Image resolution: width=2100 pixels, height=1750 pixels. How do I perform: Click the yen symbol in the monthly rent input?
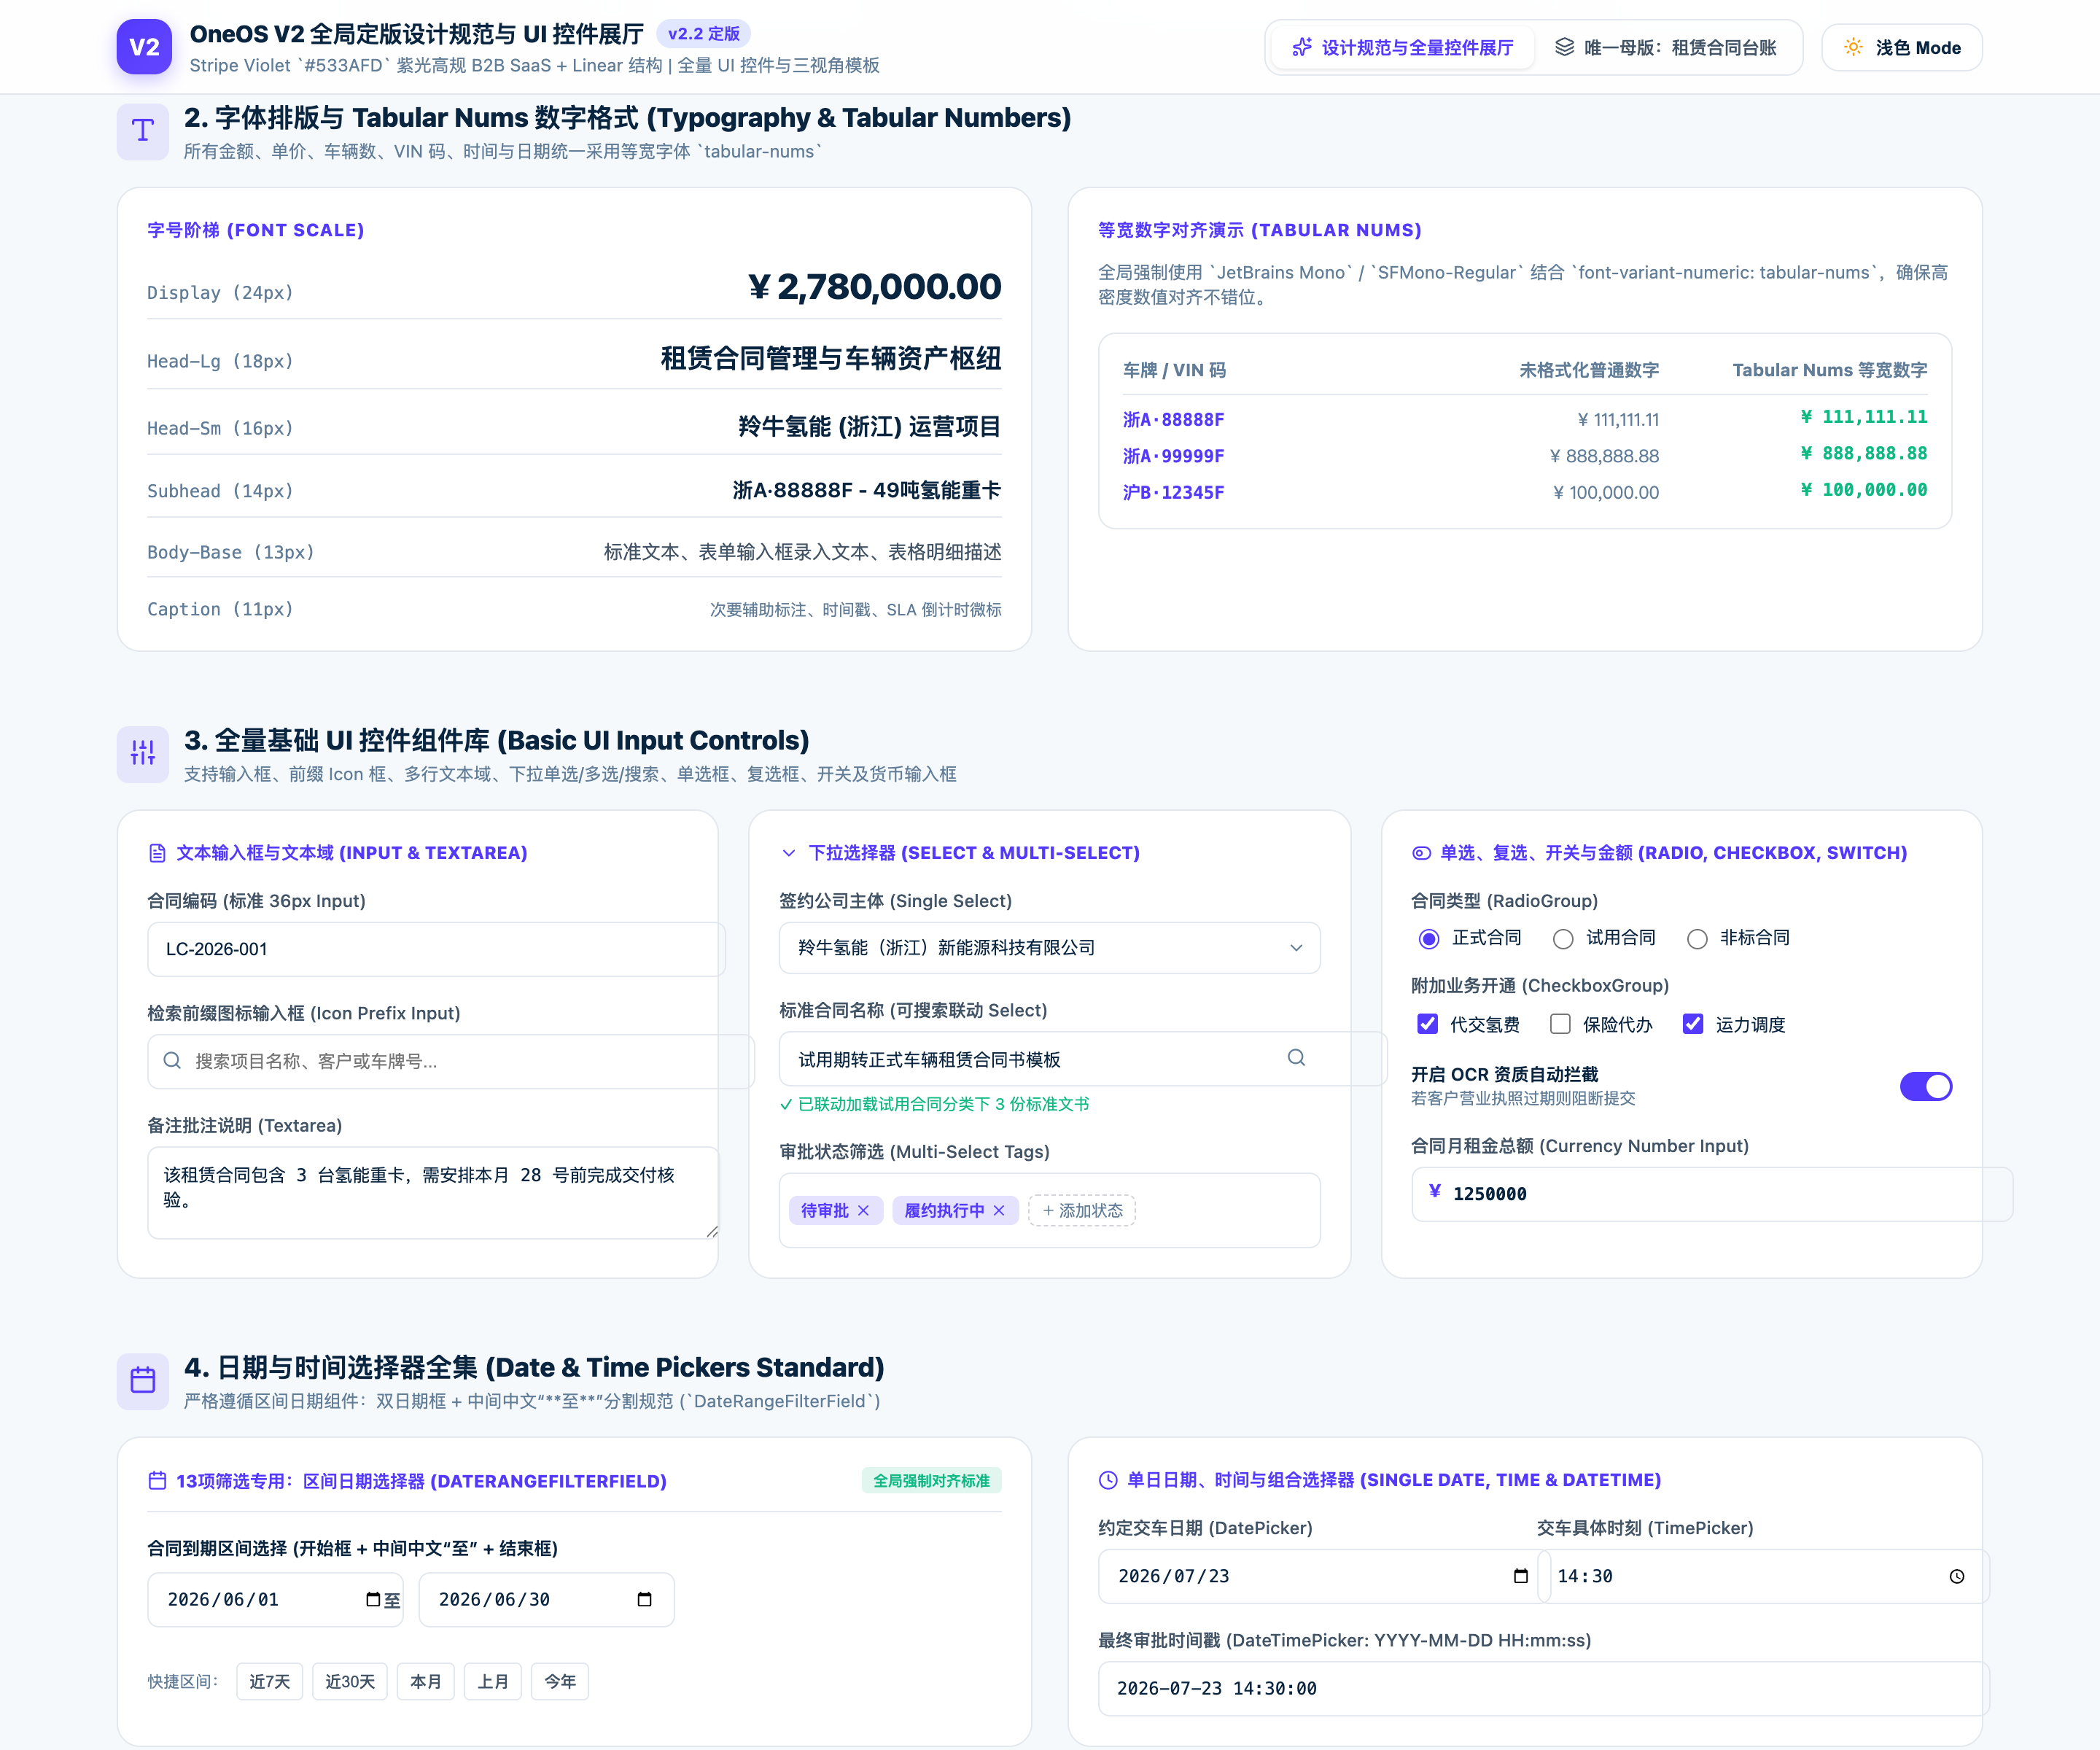click(1435, 1191)
